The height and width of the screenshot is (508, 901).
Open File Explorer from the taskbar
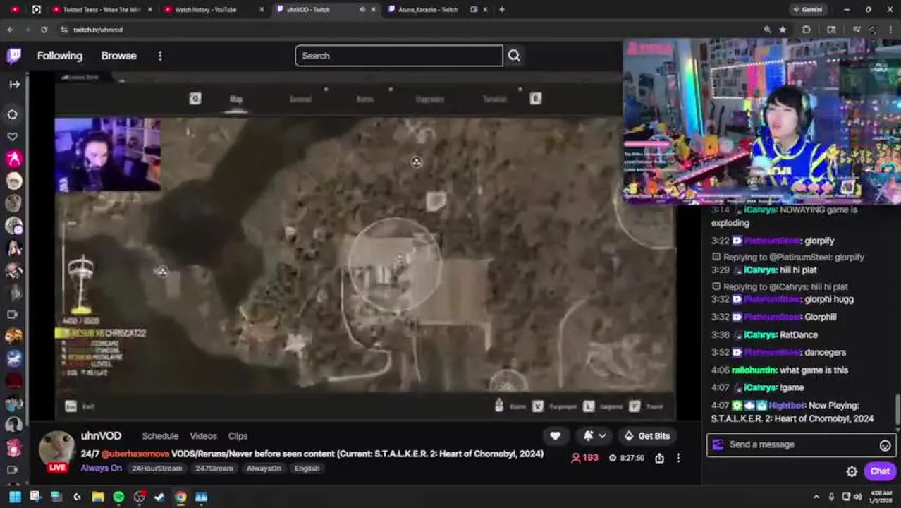click(x=97, y=497)
